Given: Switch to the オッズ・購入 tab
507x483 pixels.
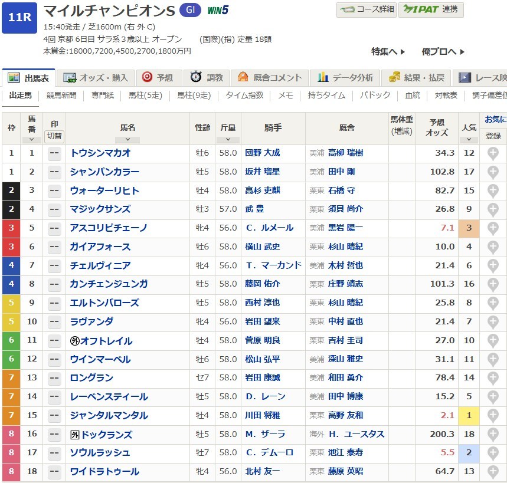Looking at the screenshot, I should (96, 78).
